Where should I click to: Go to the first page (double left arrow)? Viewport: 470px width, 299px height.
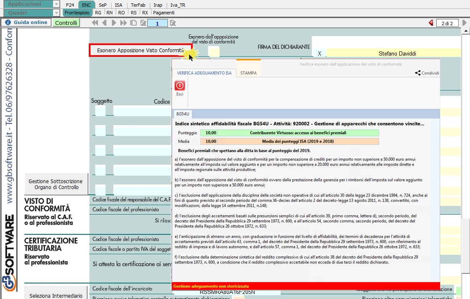click(95, 23)
